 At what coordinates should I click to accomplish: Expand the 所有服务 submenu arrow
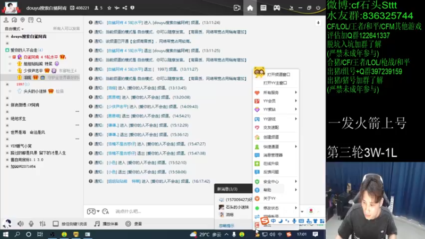[x=296, y=92]
